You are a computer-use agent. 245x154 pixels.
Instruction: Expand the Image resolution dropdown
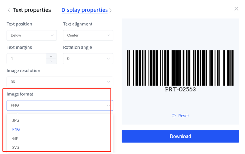[x=60, y=82]
